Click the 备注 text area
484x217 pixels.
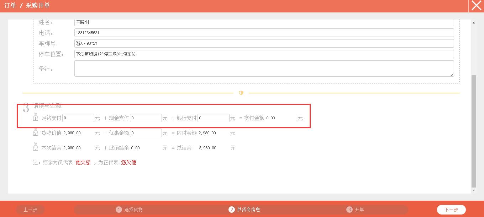[x=264, y=69]
